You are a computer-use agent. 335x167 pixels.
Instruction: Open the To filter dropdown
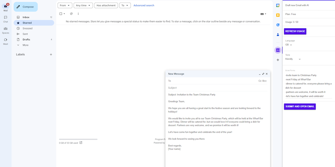coord(125,5)
